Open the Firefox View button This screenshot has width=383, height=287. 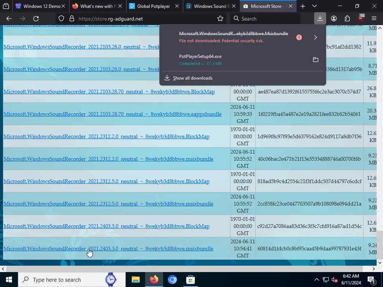(x=6, y=6)
